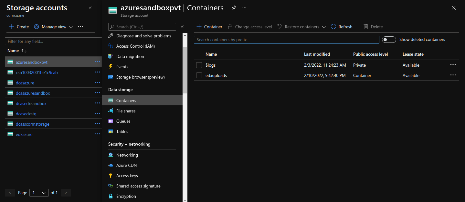Click the Shared access signature icon
The width and height of the screenshot is (465, 202).
click(x=111, y=186)
